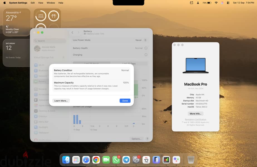Select General in the settings sidebar

point(49,89)
